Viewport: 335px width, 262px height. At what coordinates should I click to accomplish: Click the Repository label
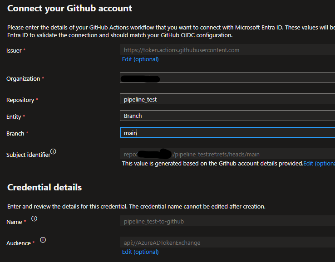pos(20,100)
